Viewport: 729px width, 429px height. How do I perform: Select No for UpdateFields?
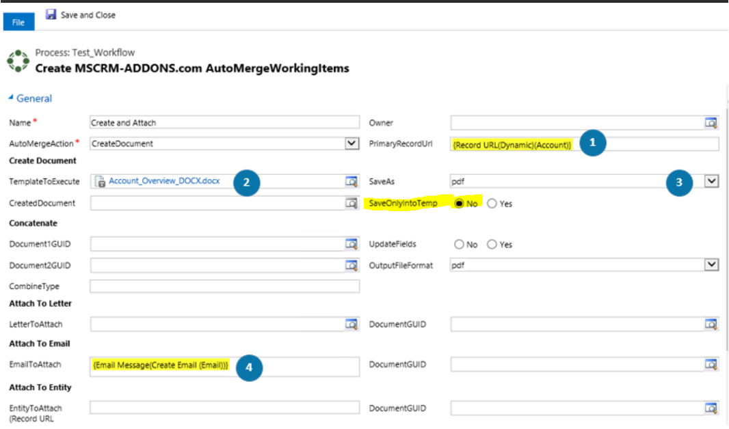(x=459, y=244)
